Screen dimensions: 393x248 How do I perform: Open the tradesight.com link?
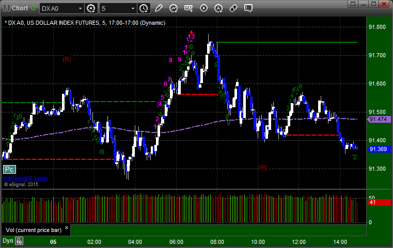(25, 178)
